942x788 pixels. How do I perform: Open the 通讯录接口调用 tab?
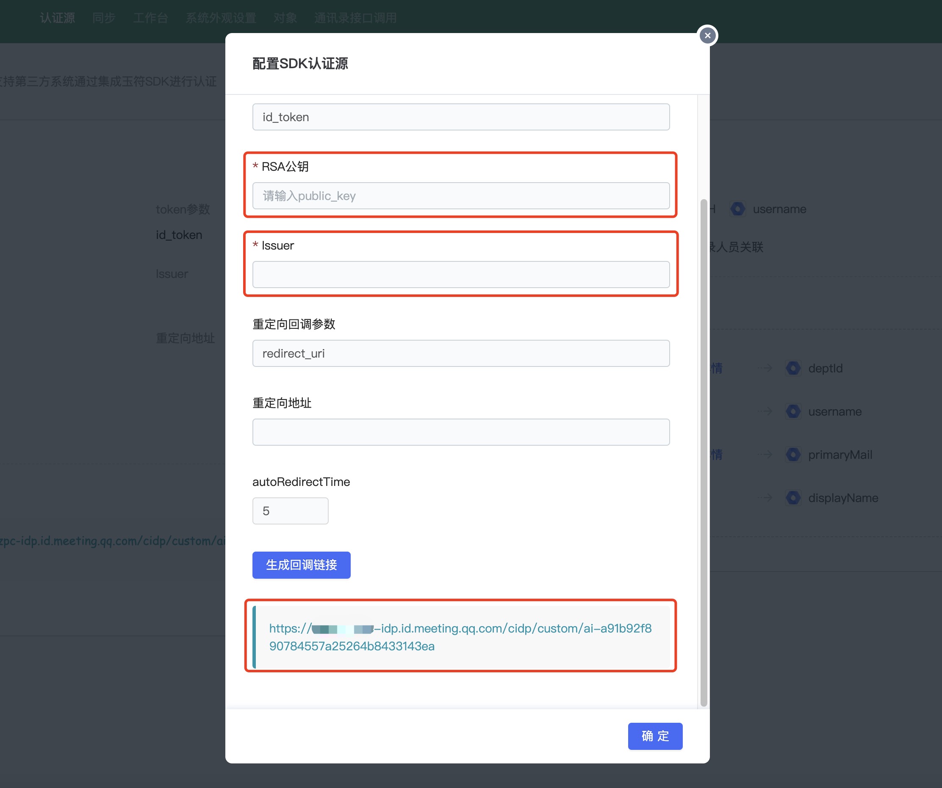click(x=355, y=18)
